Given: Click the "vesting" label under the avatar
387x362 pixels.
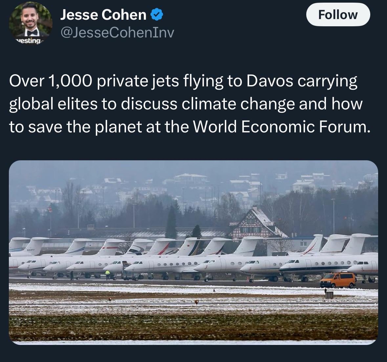Looking at the screenshot, I should (29, 41).
